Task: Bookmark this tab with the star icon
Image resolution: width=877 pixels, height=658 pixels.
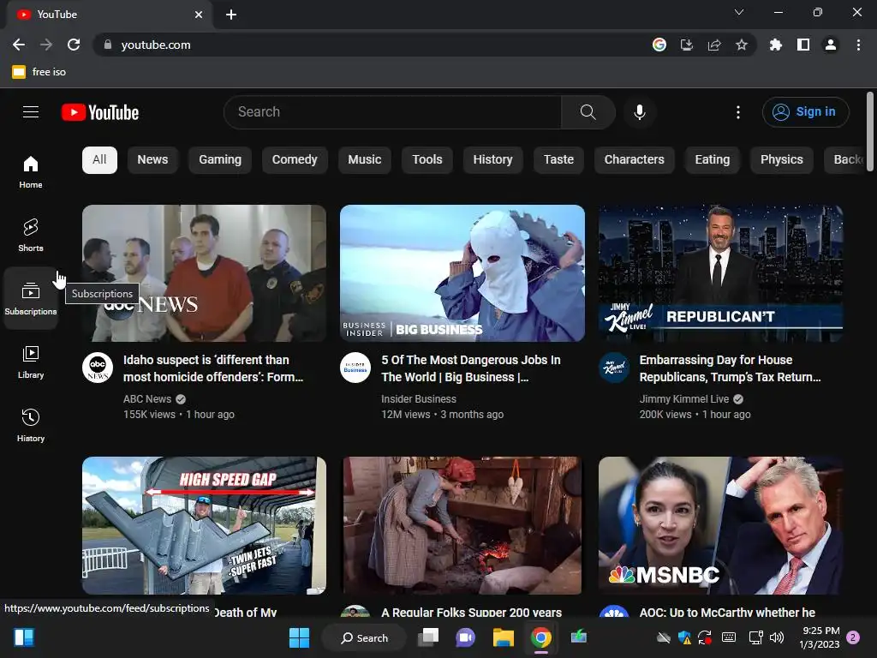Action: pyautogui.click(x=742, y=45)
